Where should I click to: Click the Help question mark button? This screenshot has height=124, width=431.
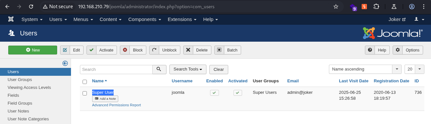pos(377,50)
